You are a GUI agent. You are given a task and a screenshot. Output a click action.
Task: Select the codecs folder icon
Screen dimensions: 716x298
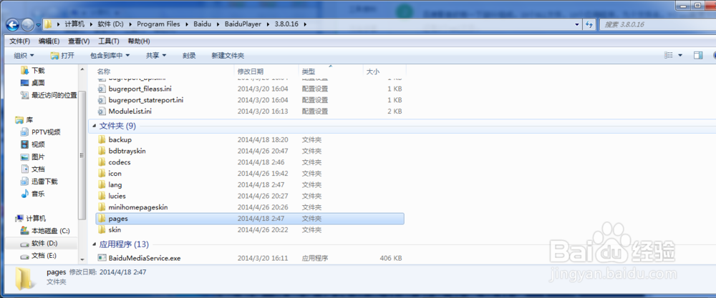point(102,162)
